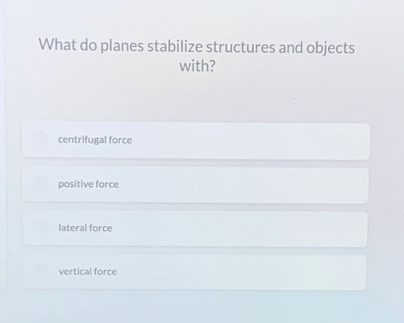Click the "centrifugal force" answer text

(x=95, y=140)
